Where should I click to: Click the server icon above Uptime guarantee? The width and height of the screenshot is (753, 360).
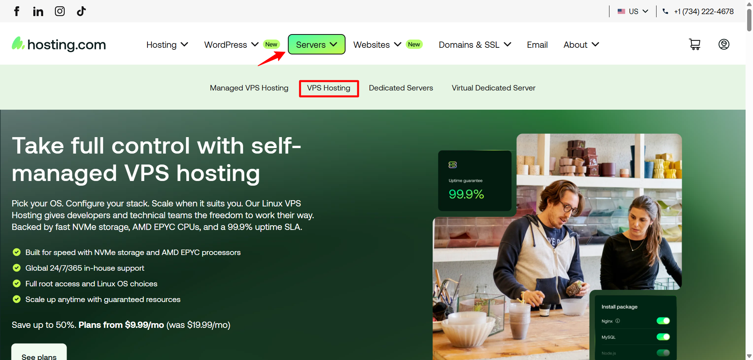coord(453,165)
